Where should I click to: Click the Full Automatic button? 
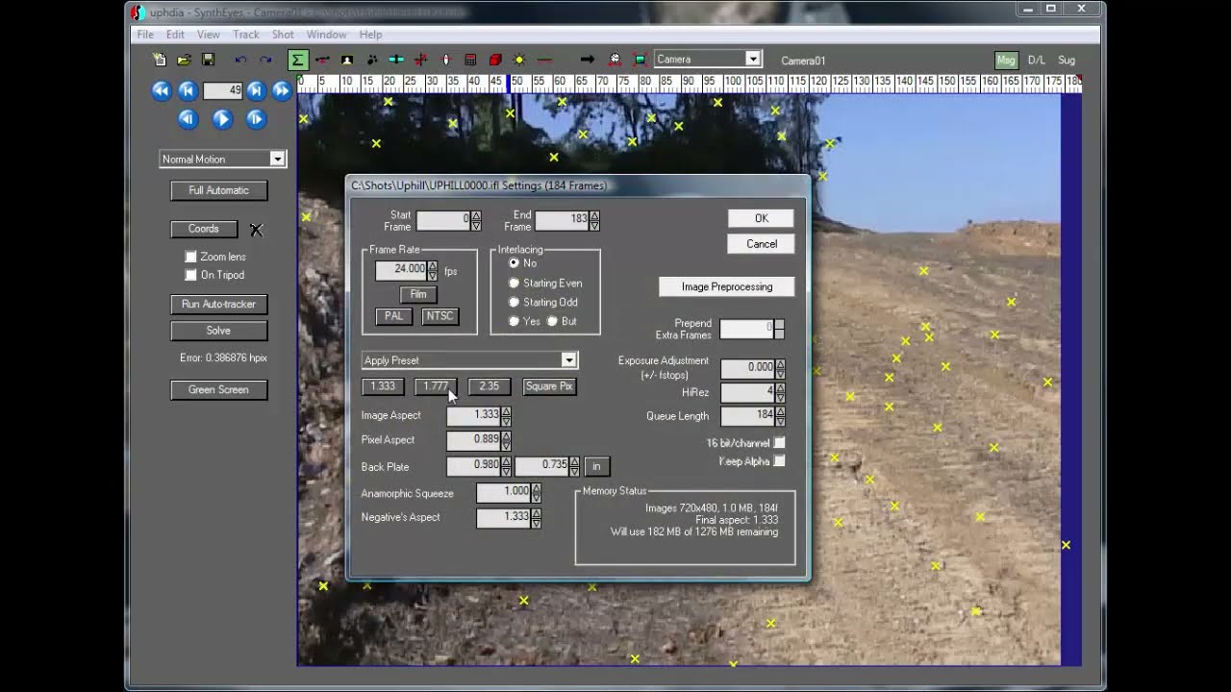click(x=219, y=190)
